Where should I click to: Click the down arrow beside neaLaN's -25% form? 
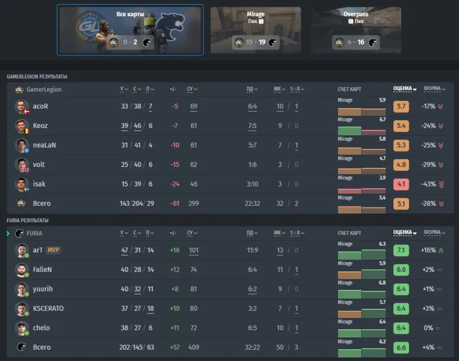441,145
